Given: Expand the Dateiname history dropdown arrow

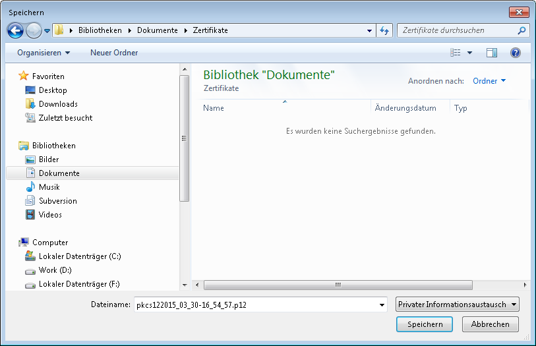Looking at the screenshot, I should (382, 304).
